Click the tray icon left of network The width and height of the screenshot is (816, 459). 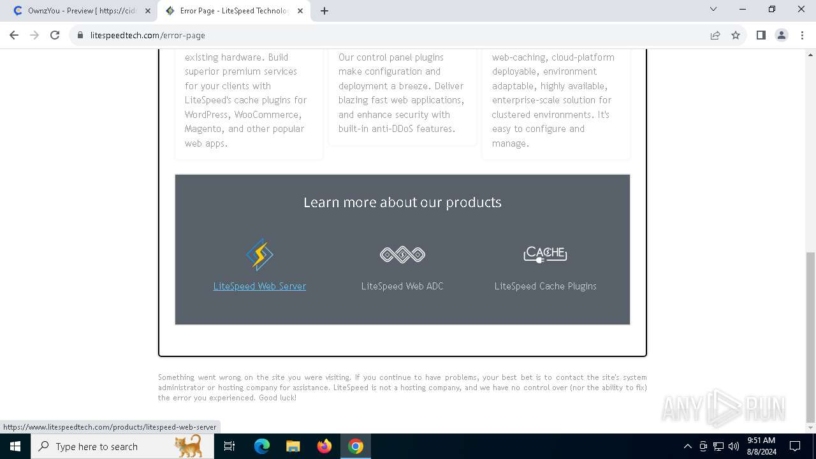coord(703,446)
